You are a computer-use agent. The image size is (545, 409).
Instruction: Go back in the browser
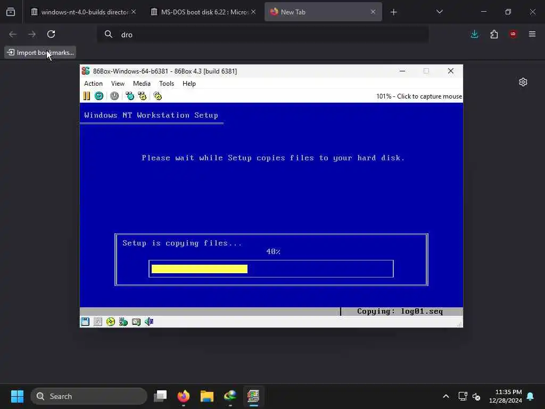coord(13,34)
